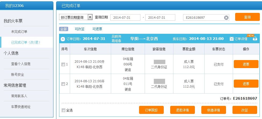262x119 pixels.
Task: Open 车票快递地址 sidebar item
Action: tap(21, 107)
